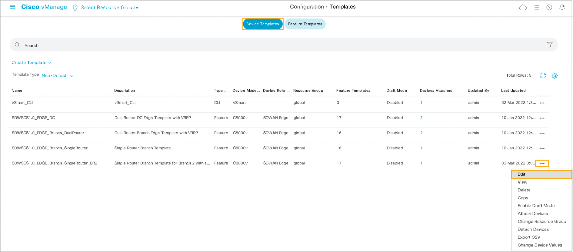Sort by Last Updated column header
Image resolution: width=573 pixels, height=252 pixels.
pos(513,91)
